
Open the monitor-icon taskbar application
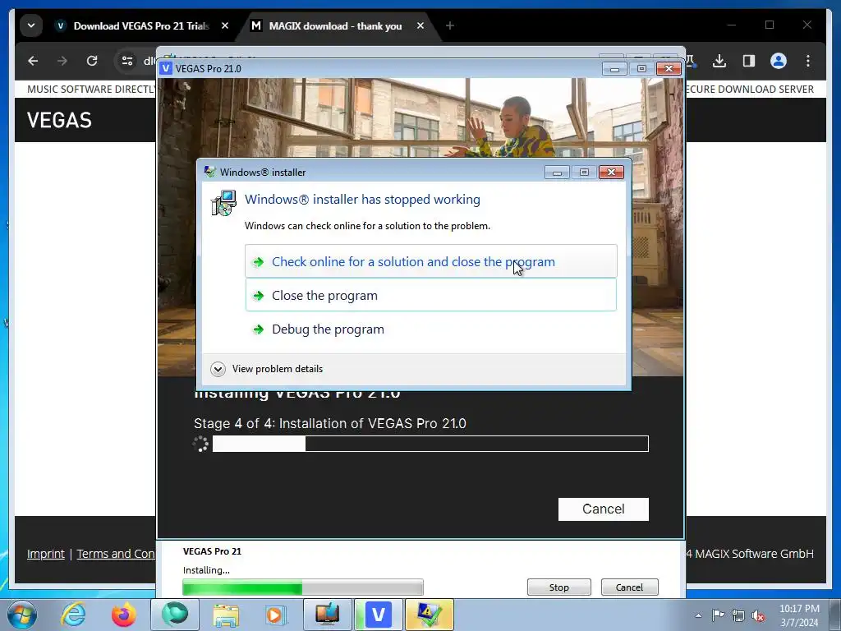[x=327, y=615]
